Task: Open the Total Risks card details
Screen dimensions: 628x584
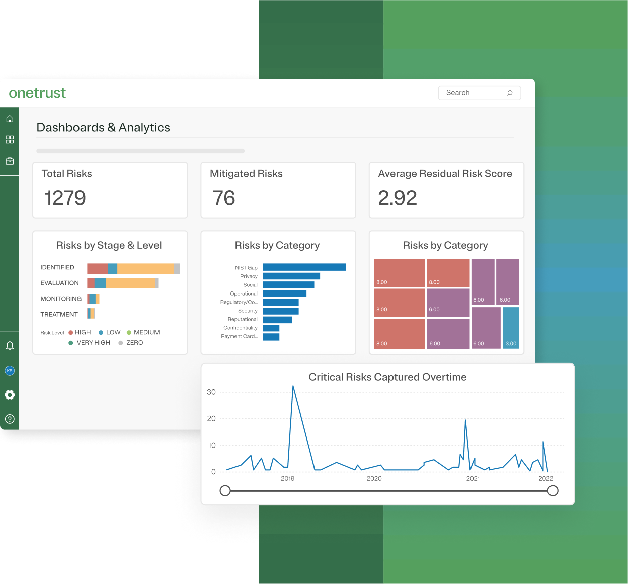Action: (x=110, y=190)
